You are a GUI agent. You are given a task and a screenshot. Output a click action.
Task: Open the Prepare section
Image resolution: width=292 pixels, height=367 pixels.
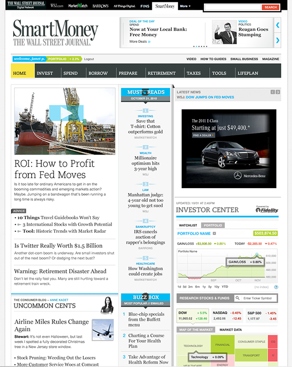tap(128, 73)
